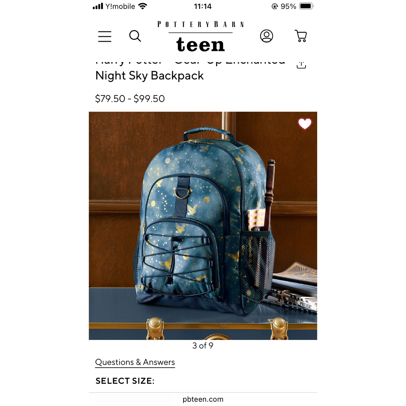This screenshot has width=406, height=406.
Task: Select the Night Sky Backpack title text
Action: click(x=149, y=76)
